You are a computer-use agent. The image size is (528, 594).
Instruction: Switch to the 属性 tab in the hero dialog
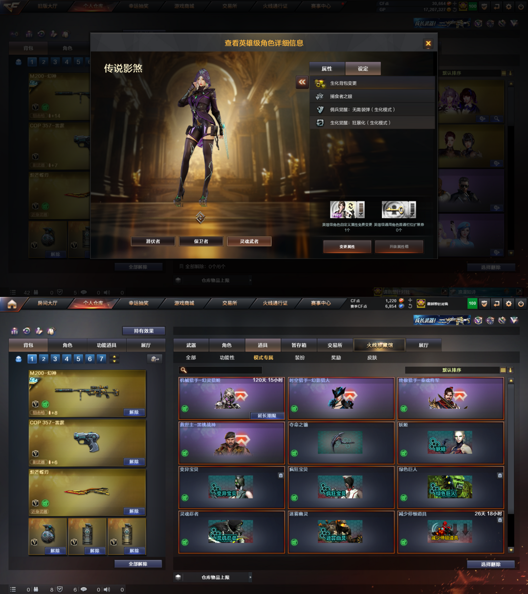(327, 68)
